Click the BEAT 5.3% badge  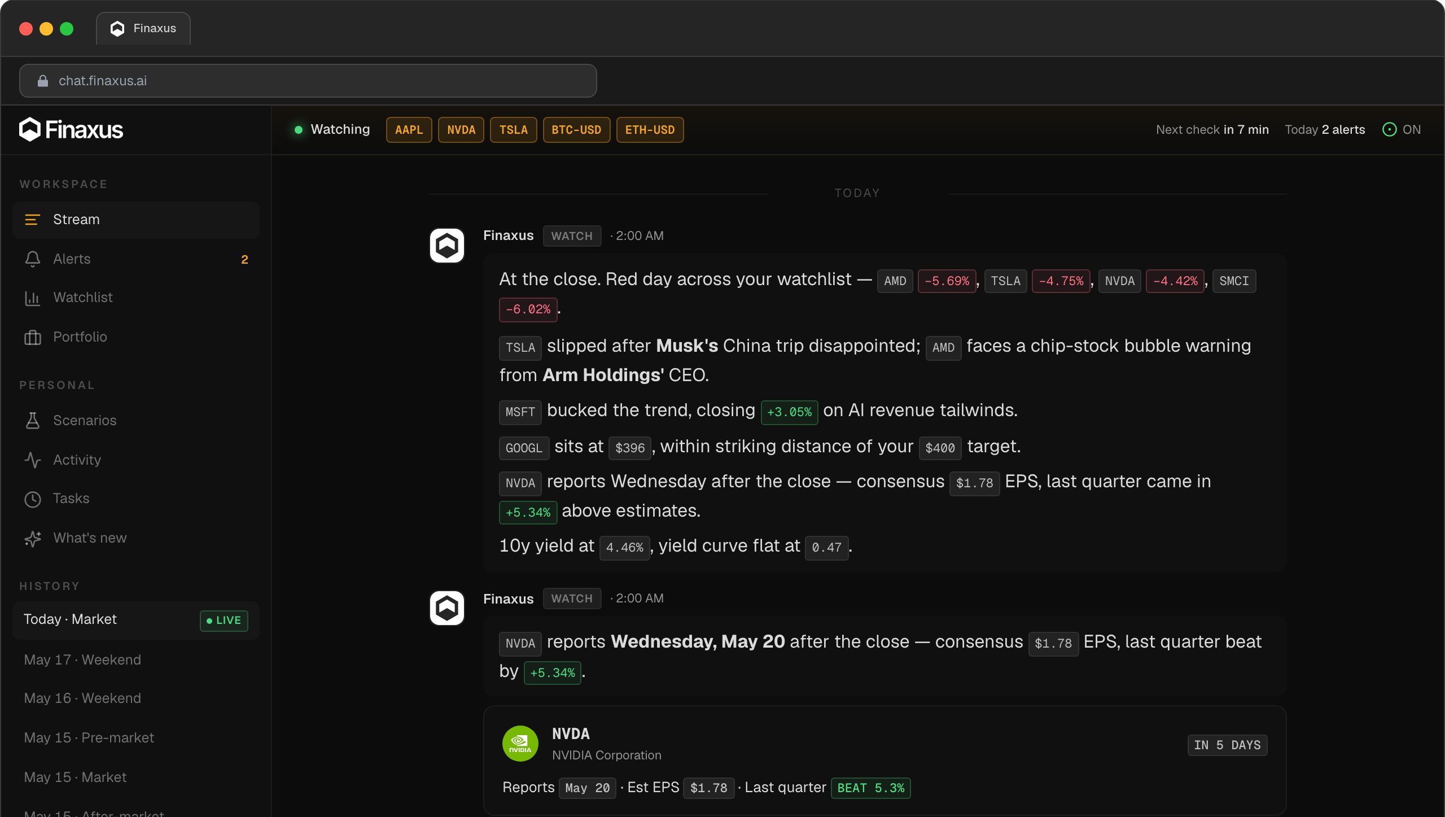(870, 788)
